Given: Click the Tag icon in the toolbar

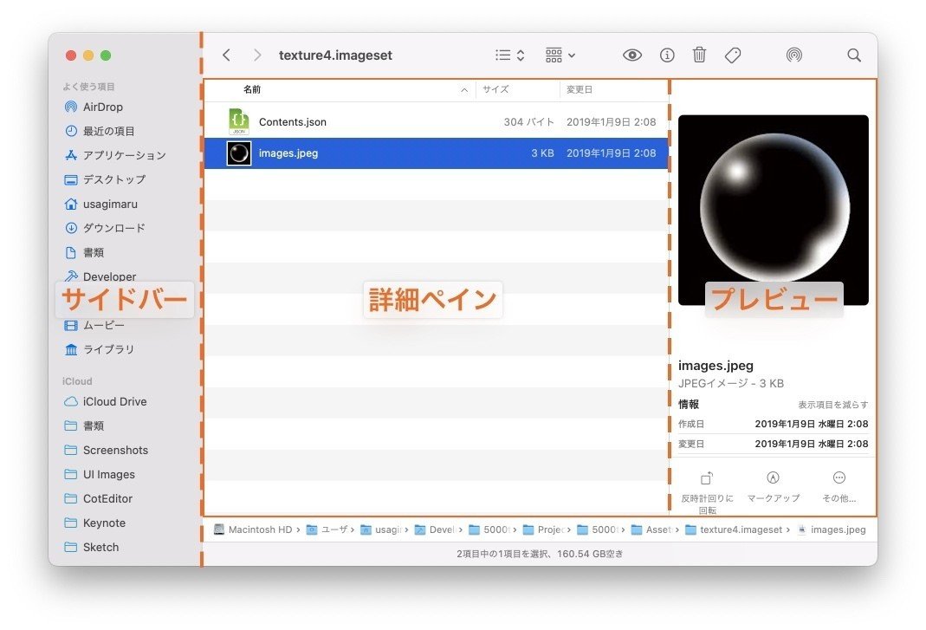Looking at the screenshot, I should tap(733, 55).
